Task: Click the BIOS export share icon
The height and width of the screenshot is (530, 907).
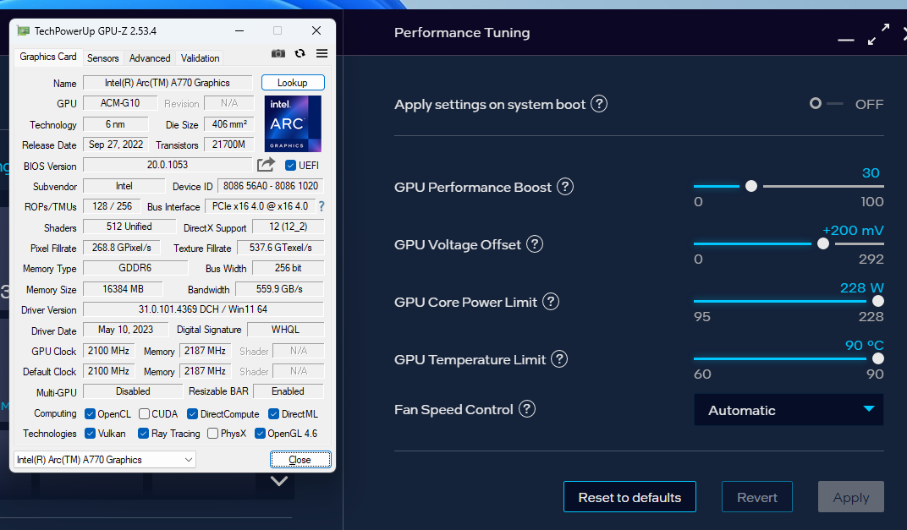Action: coord(266,165)
